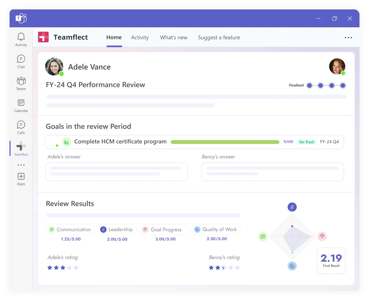Click the On Track status badge
369x301 pixels.
(307, 142)
